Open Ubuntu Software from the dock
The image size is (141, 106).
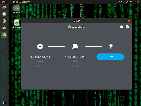(x=4, y=28)
